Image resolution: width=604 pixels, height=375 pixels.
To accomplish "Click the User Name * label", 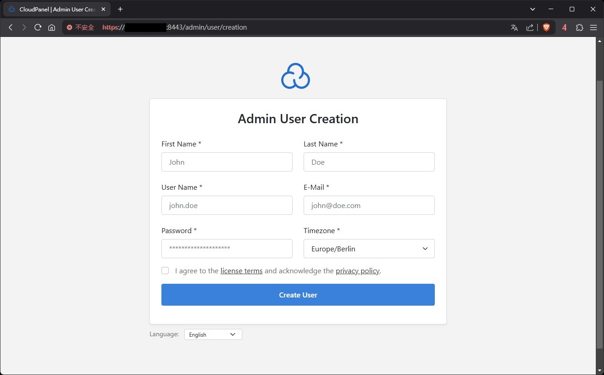I will point(182,187).
